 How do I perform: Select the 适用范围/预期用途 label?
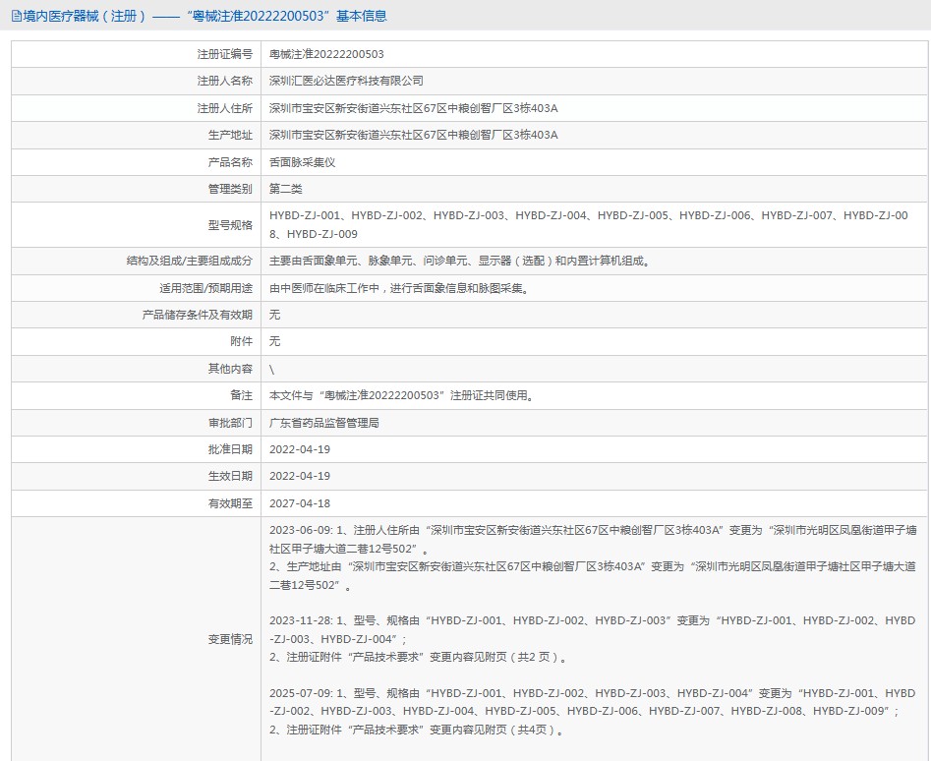coord(205,288)
